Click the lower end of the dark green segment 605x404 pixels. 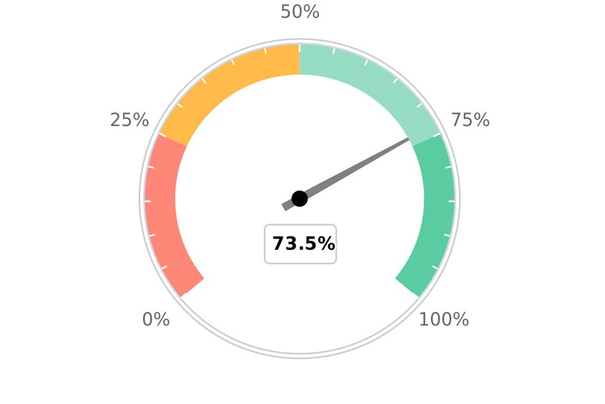[x=408, y=286]
